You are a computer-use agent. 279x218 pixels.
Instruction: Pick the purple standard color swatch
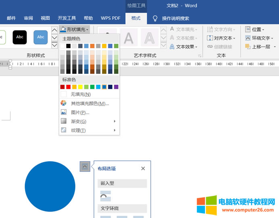point(116,87)
